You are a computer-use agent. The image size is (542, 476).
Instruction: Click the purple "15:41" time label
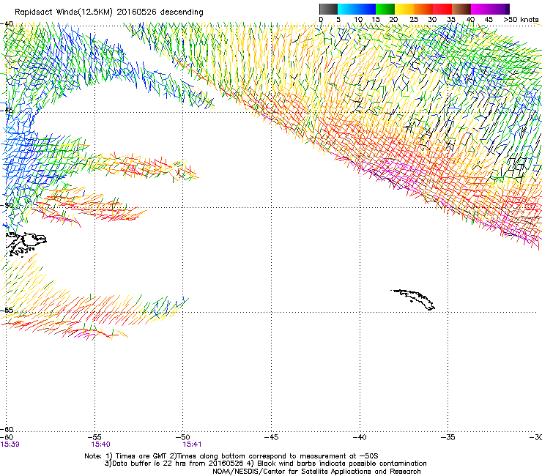click(x=192, y=445)
